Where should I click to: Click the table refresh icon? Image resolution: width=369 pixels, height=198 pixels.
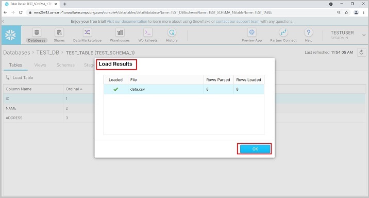tap(361, 52)
